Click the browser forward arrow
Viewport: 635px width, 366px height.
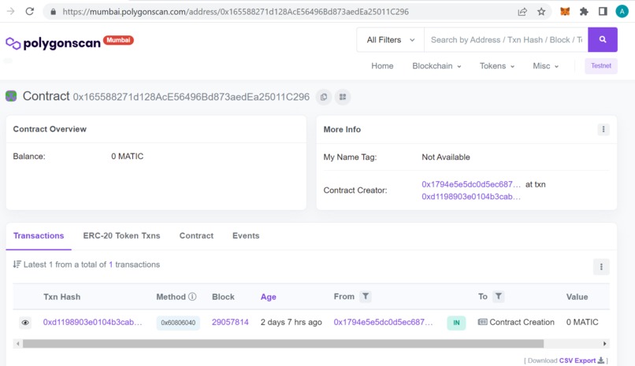click(x=10, y=11)
